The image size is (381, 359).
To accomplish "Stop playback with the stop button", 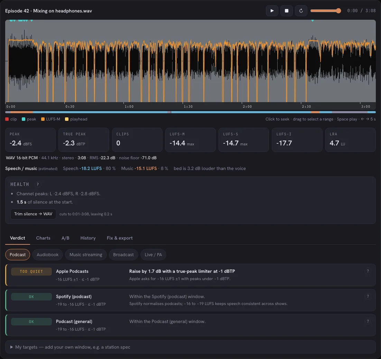I will pos(287,11).
